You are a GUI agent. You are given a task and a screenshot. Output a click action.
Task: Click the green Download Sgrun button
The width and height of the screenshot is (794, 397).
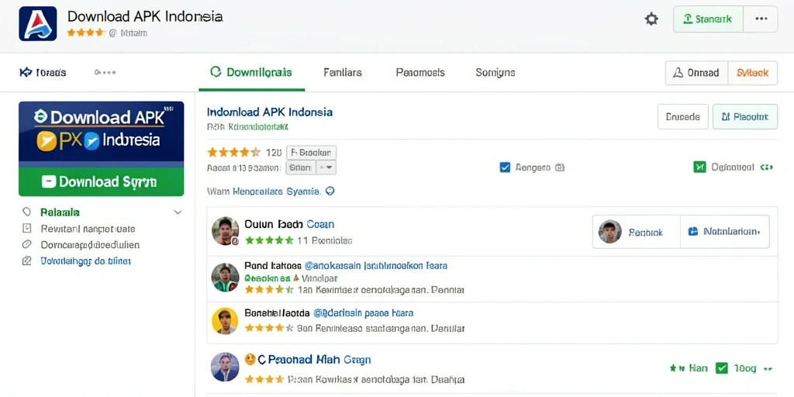102,181
